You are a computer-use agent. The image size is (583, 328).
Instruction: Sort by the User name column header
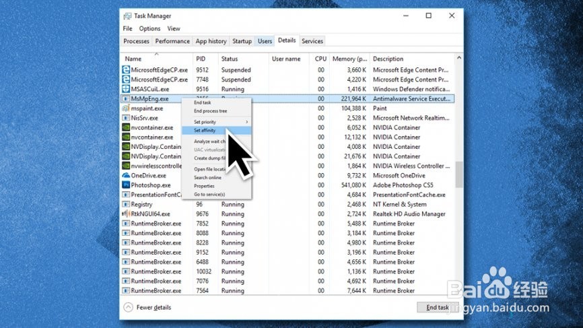tap(289, 59)
